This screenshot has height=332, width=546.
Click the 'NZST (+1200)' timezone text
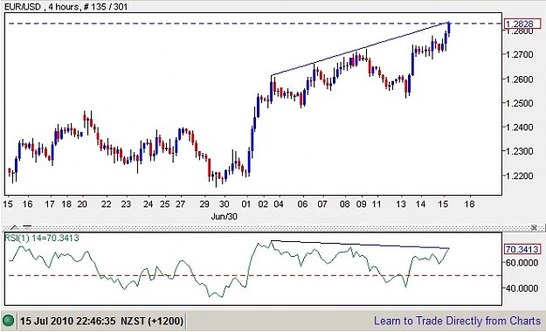pyautogui.click(x=152, y=321)
